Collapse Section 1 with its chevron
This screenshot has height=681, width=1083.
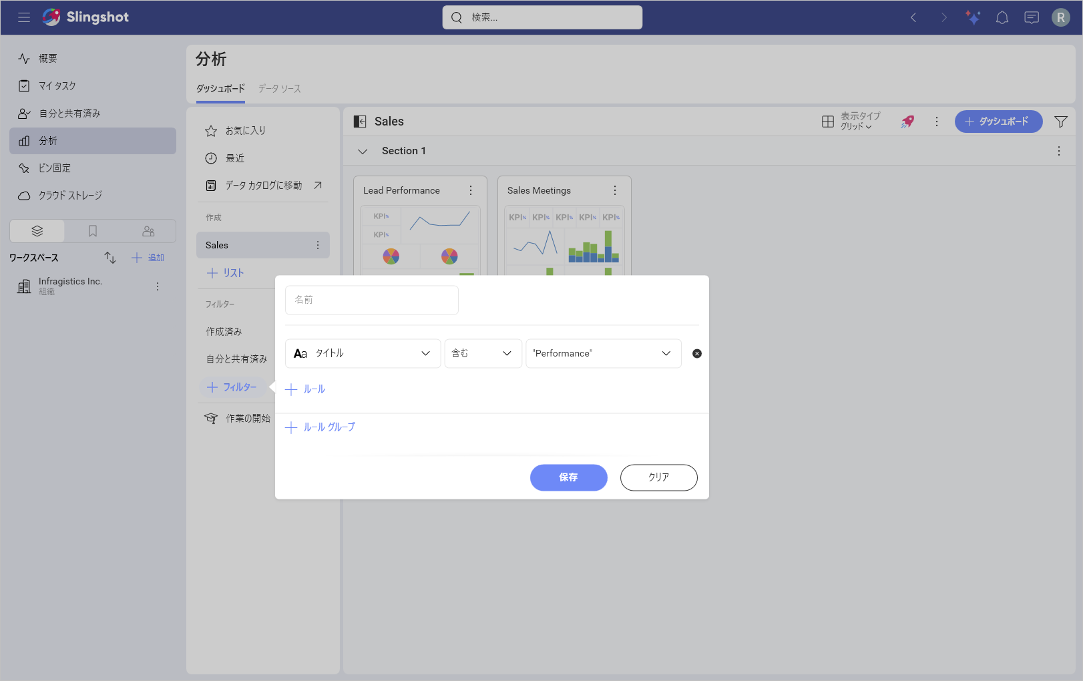[x=363, y=151]
